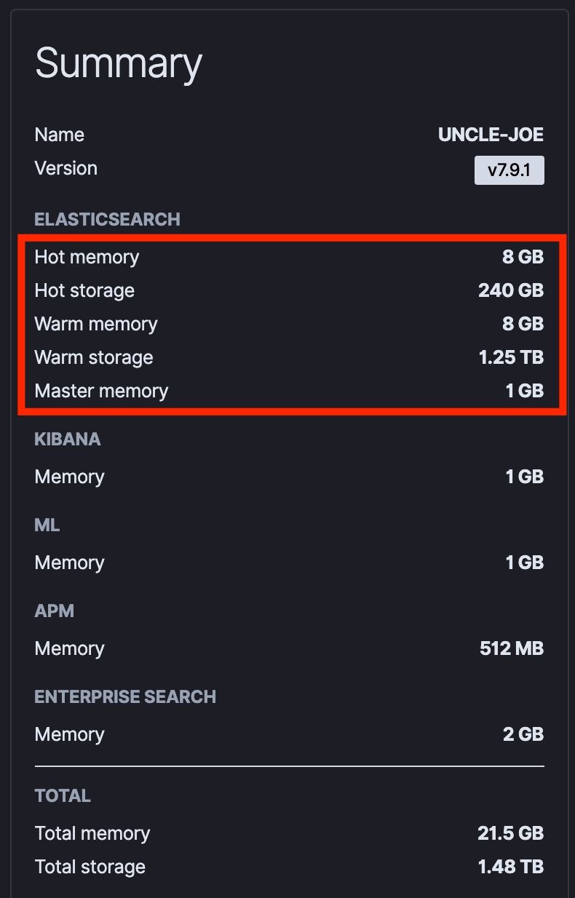Click the Enterprise Search 2 GB value
The width and height of the screenshot is (575, 898).
click(x=523, y=734)
